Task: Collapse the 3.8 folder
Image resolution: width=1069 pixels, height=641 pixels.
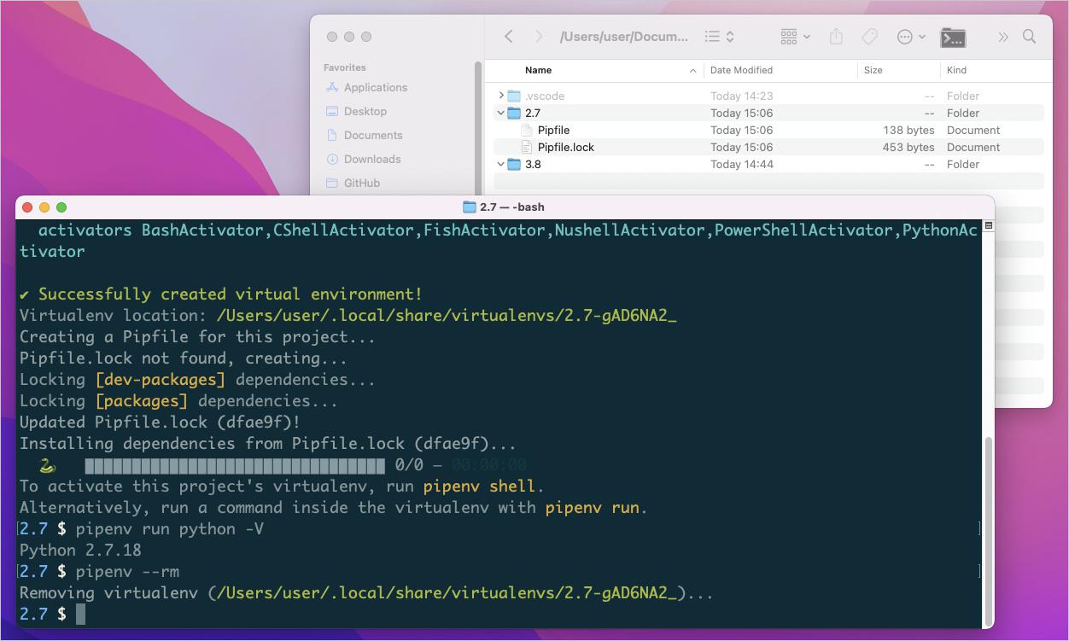Action: pos(501,164)
